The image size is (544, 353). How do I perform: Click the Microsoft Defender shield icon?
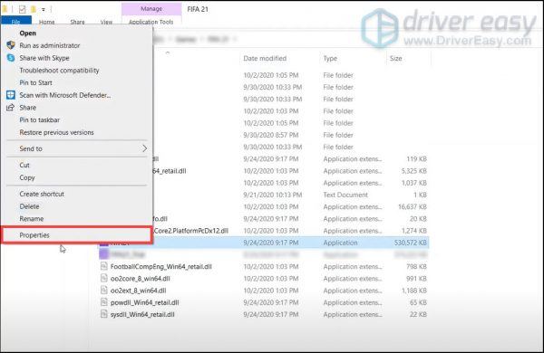tap(11, 95)
